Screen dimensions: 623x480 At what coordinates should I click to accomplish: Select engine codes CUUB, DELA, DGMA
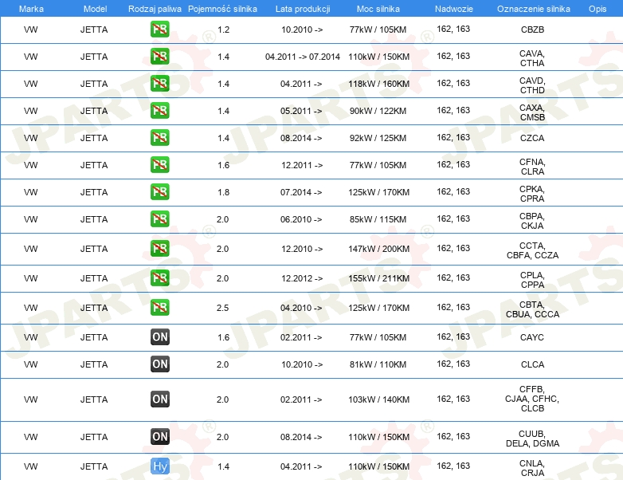coord(532,439)
